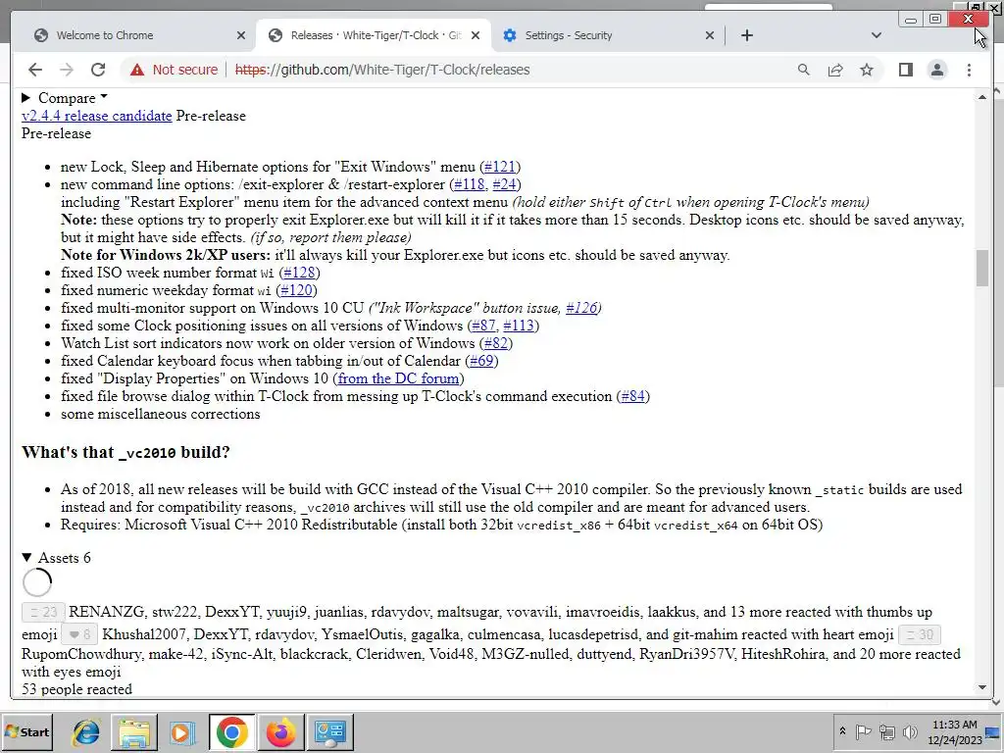Reload the T-Clock releases page

coord(98,70)
